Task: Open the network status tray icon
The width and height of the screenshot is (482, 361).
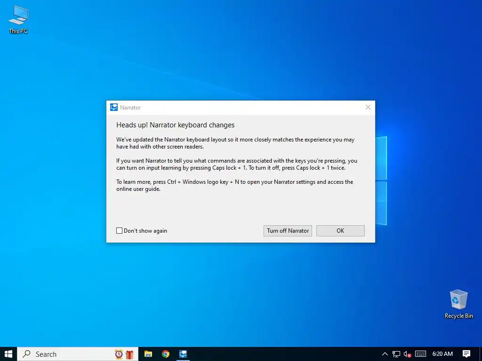Action: pos(396,354)
